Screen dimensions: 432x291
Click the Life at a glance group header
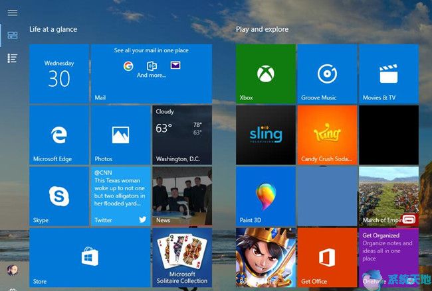point(53,29)
